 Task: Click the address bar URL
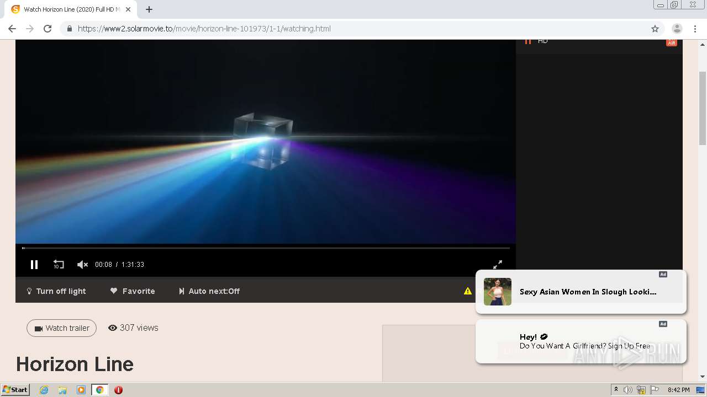204,29
